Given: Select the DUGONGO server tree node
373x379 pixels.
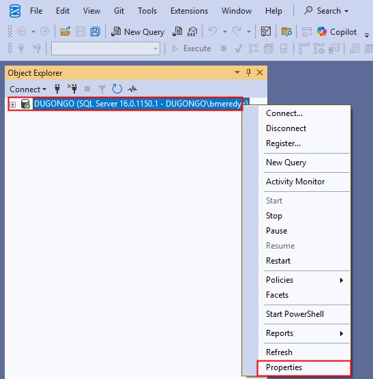Looking at the screenshot, I should tap(138, 104).
